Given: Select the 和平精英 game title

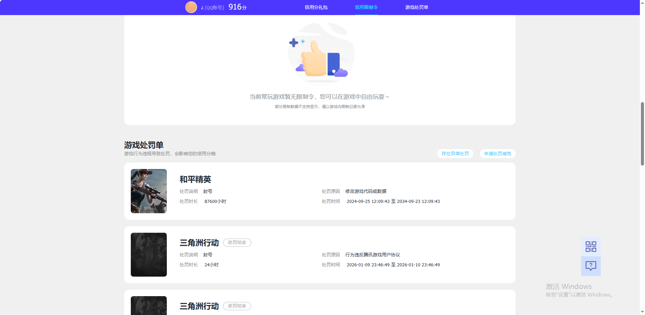Looking at the screenshot, I should tap(195, 179).
